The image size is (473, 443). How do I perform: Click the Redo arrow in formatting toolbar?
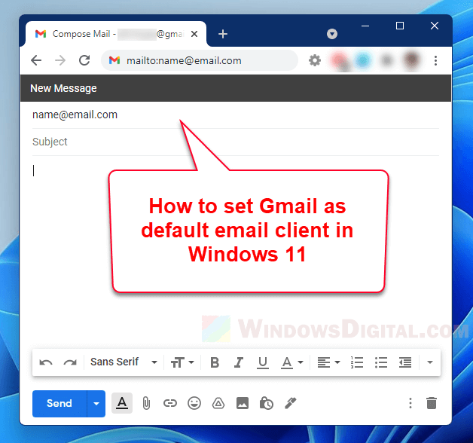[x=70, y=362]
